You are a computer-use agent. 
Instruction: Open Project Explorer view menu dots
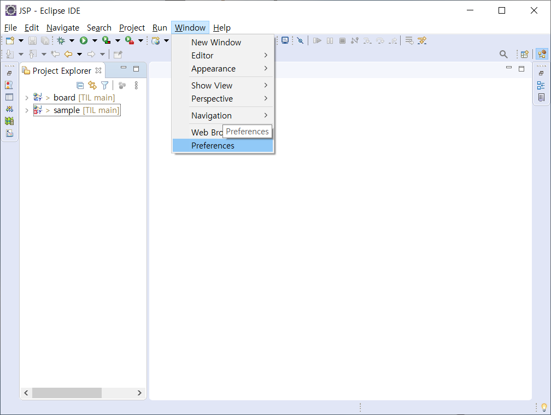[136, 85]
